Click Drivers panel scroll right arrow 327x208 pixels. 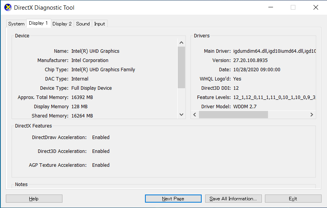tap(312, 115)
